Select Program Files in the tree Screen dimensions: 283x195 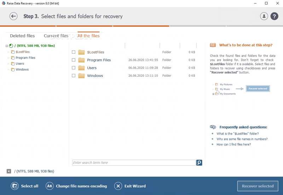point(25,58)
